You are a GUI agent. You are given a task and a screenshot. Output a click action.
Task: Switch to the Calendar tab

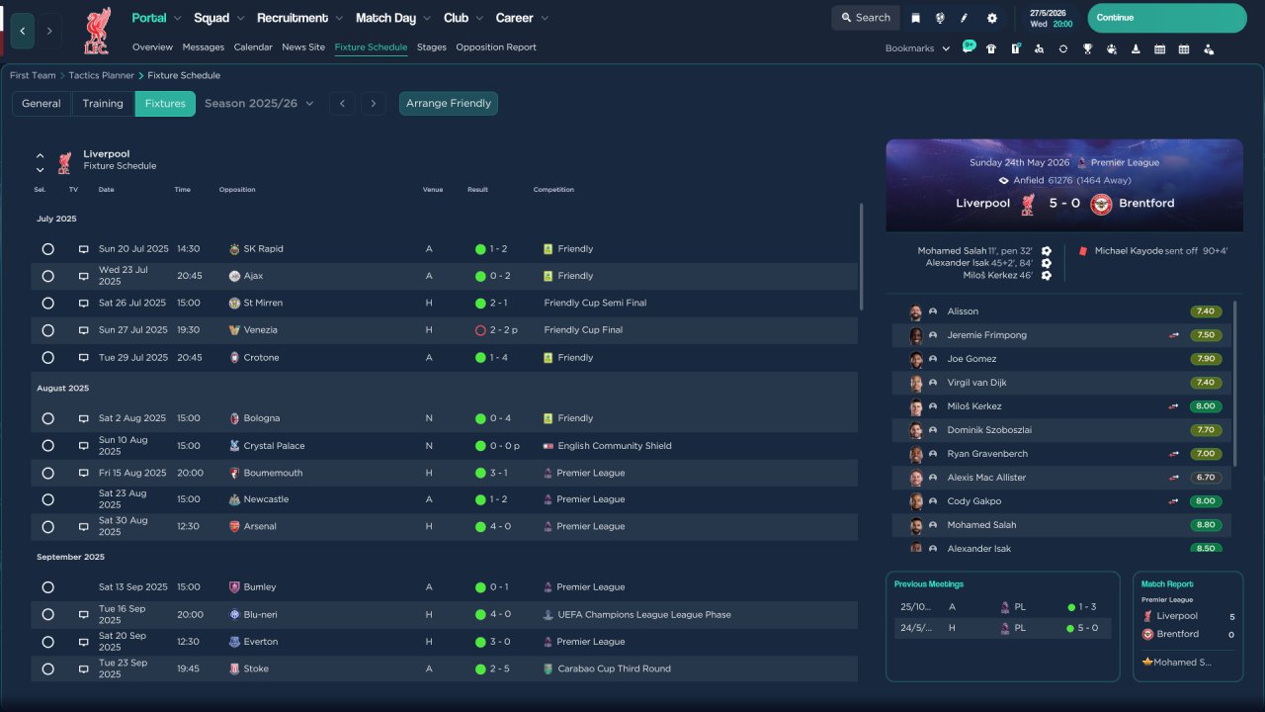253,47
